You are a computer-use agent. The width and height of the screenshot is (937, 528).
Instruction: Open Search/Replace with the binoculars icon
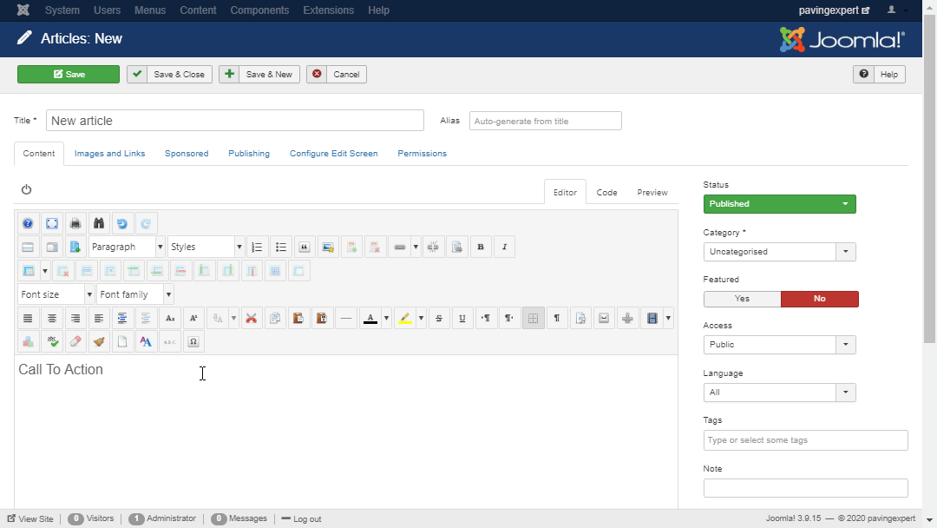99,223
